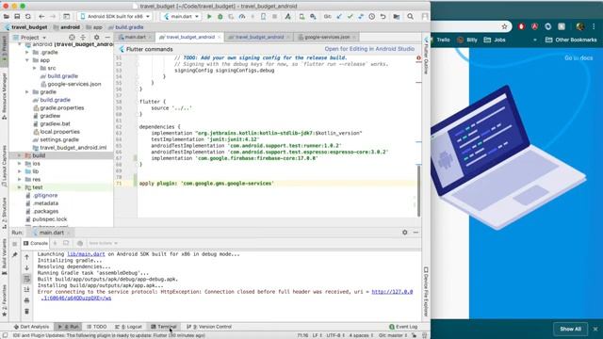The width and height of the screenshot is (603, 339).
Task: Click the Search Everywhere magnifier icon
Action: [411, 17]
